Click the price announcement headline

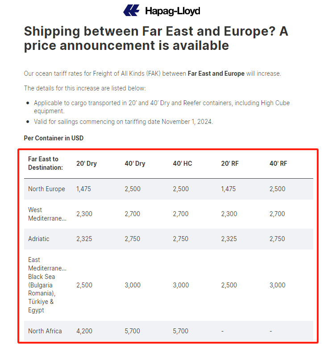click(156, 38)
